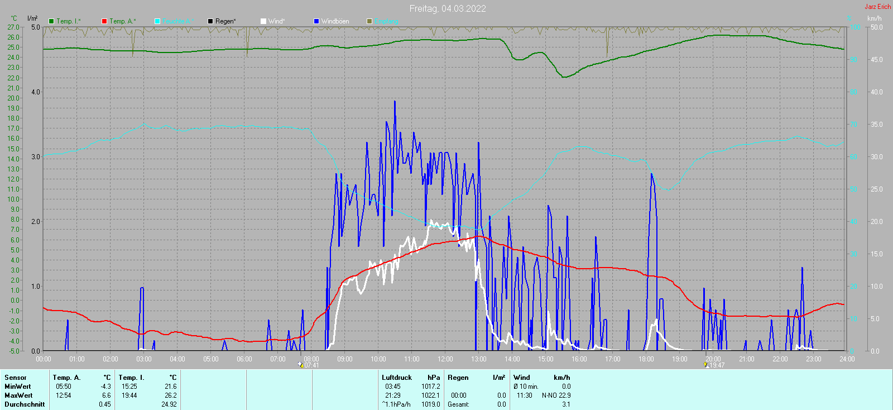Click the '27.0' top temperature axis value
This screenshot has width=893, height=410.
[x=13, y=27]
